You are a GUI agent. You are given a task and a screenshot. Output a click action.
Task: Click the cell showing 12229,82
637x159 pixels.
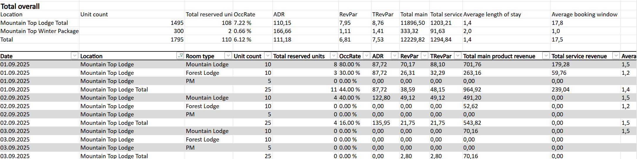pos(412,39)
